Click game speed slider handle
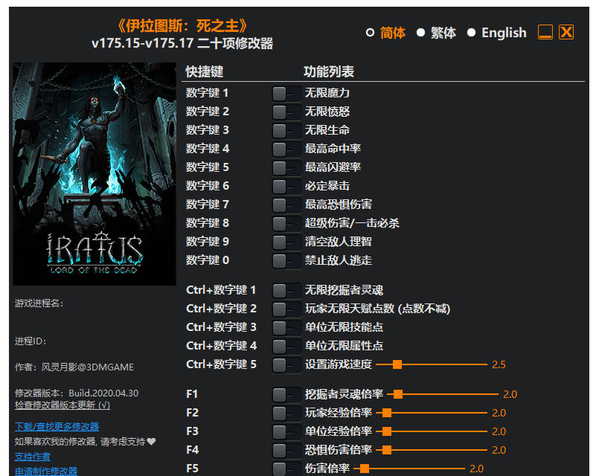 397,364
